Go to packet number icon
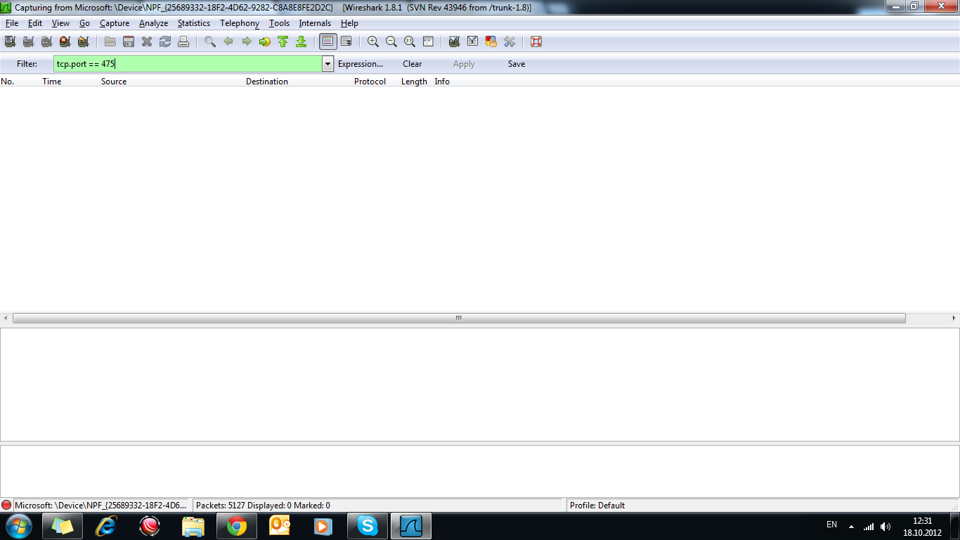 tap(265, 41)
